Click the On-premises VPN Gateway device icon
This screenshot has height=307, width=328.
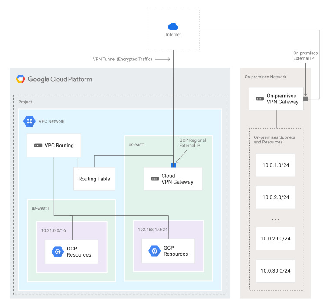[260, 99]
